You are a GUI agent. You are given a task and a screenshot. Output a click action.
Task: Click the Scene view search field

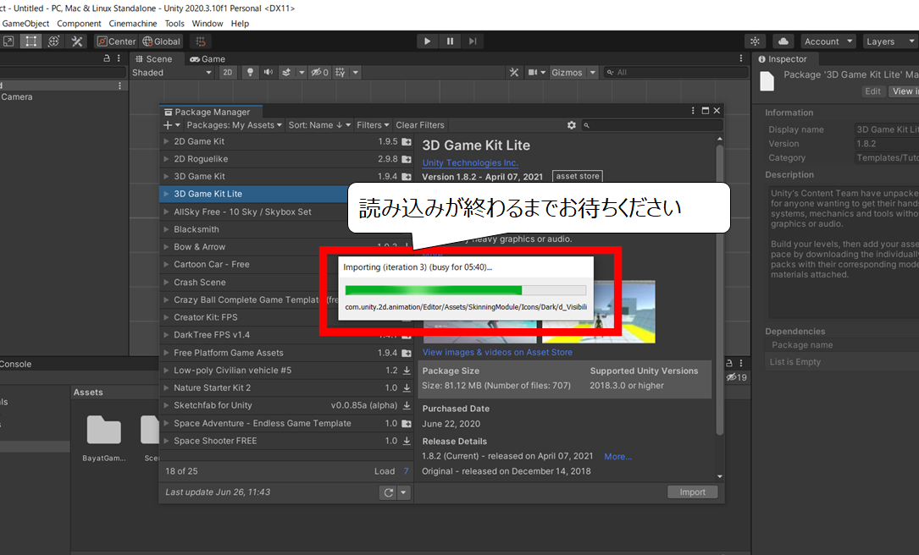pyautogui.click(x=676, y=73)
